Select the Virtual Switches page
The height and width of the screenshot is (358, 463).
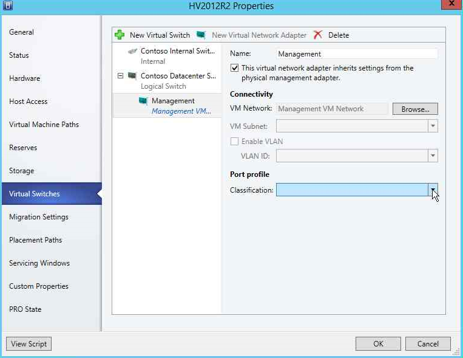pos(52,193)
